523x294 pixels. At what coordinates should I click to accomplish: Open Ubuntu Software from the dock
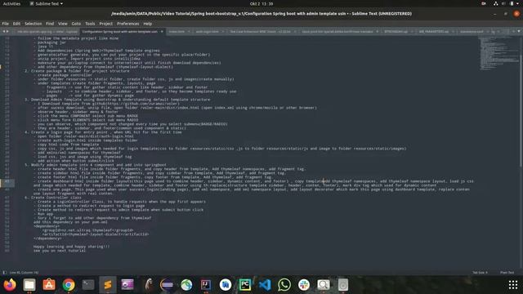point(49,285)
